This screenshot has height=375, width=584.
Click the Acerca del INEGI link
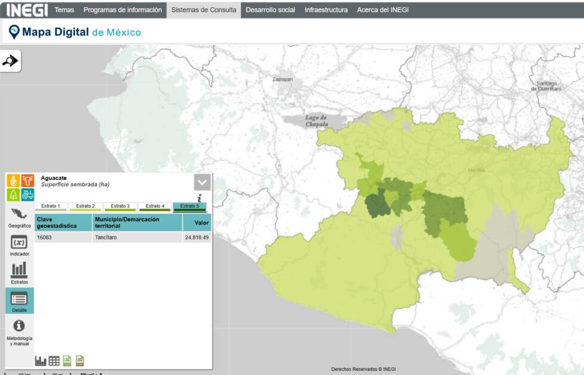click(382, 10)
